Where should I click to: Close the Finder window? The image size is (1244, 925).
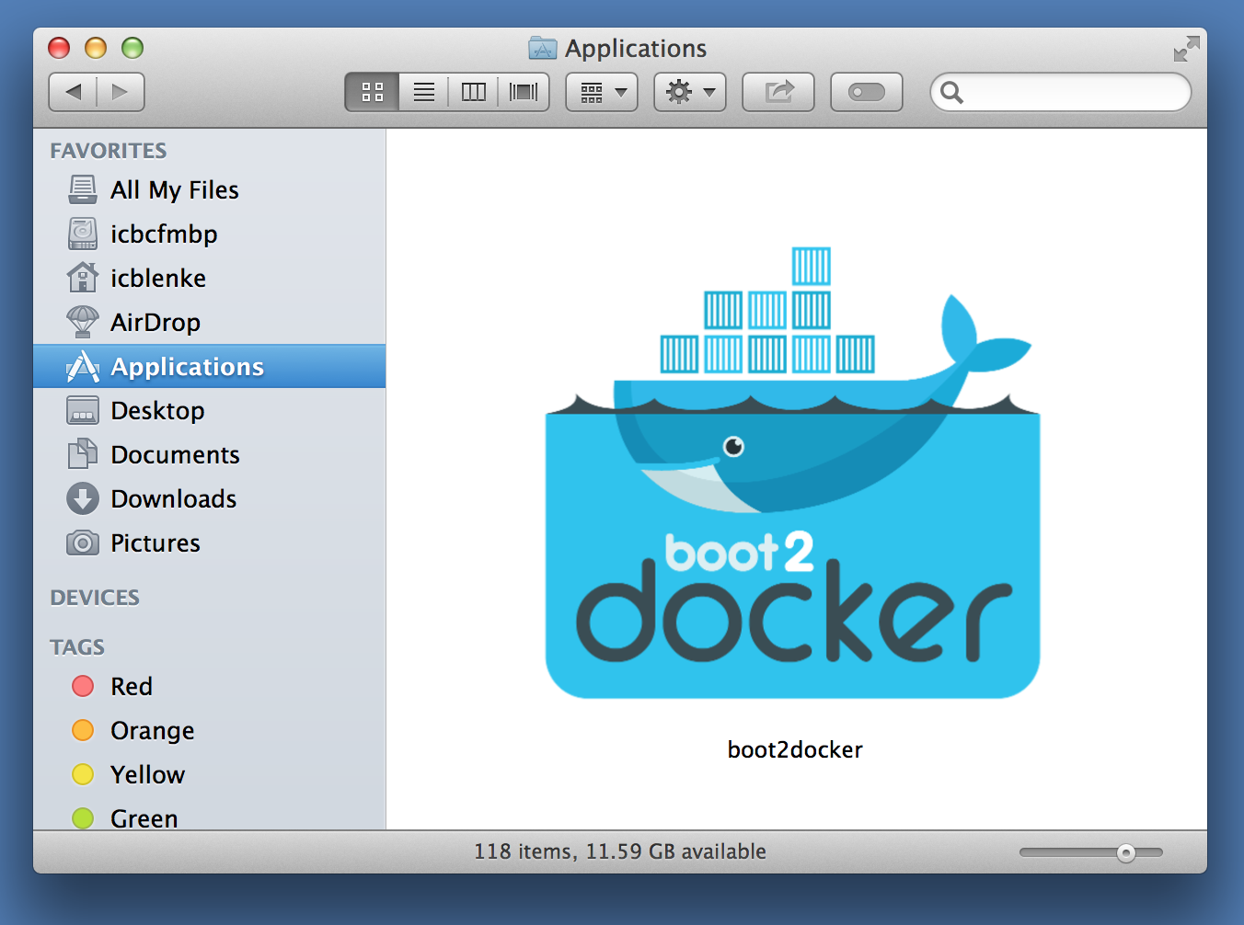pos(59,48)
